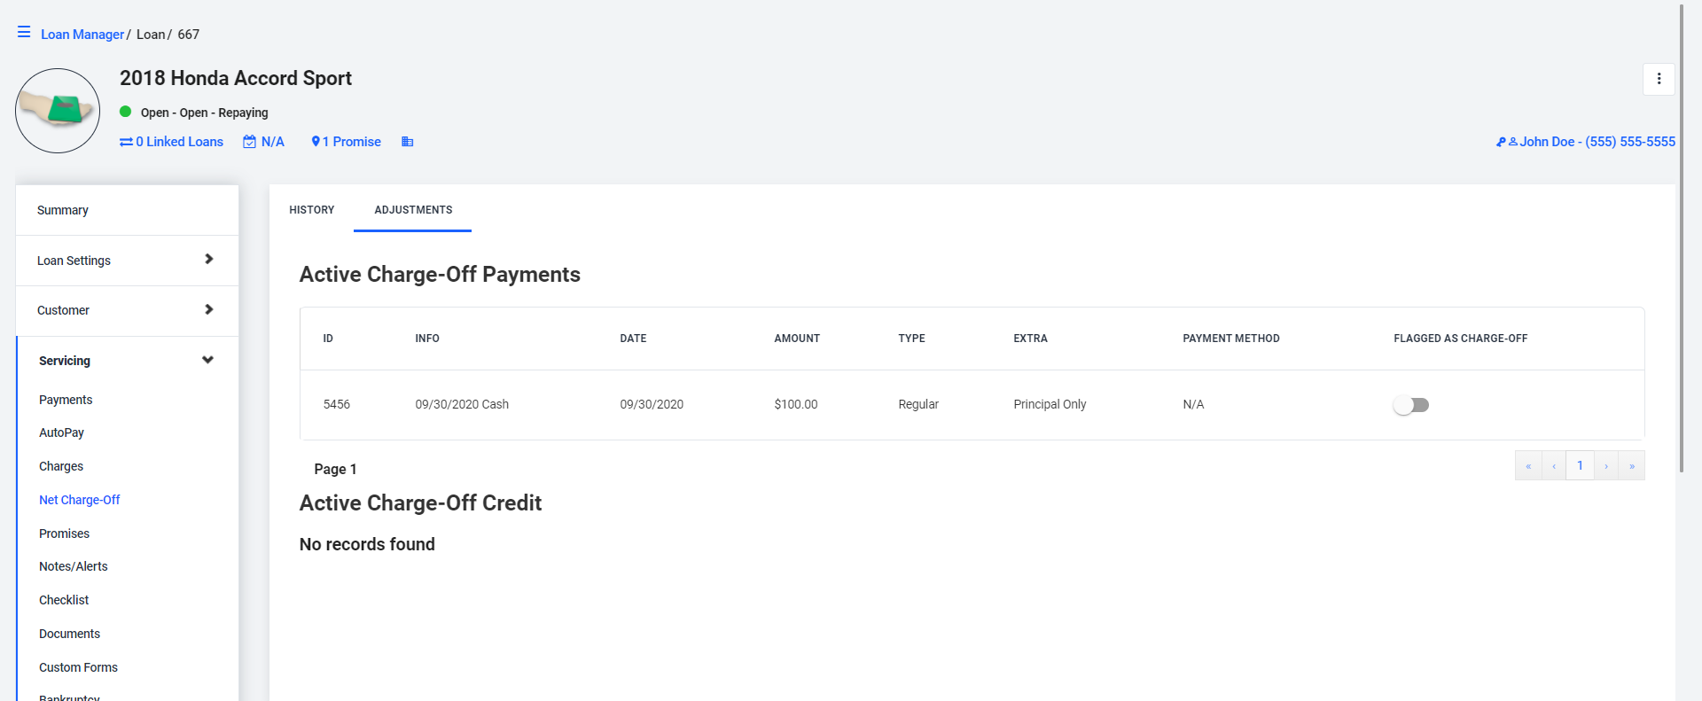Click the EXTRA column header
The image size is (1702, 701).
point(1030,339)
